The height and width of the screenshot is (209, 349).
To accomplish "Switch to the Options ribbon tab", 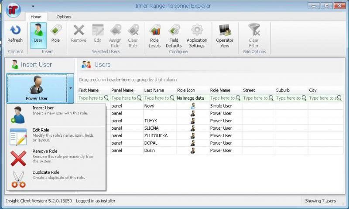I will tap(64, 17).
